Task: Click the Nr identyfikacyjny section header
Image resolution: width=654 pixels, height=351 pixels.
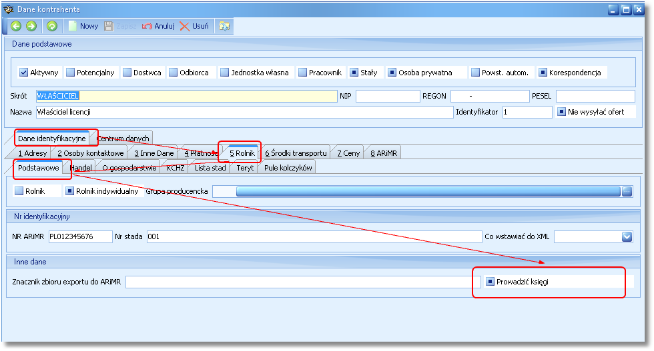Action: point(323,216)
